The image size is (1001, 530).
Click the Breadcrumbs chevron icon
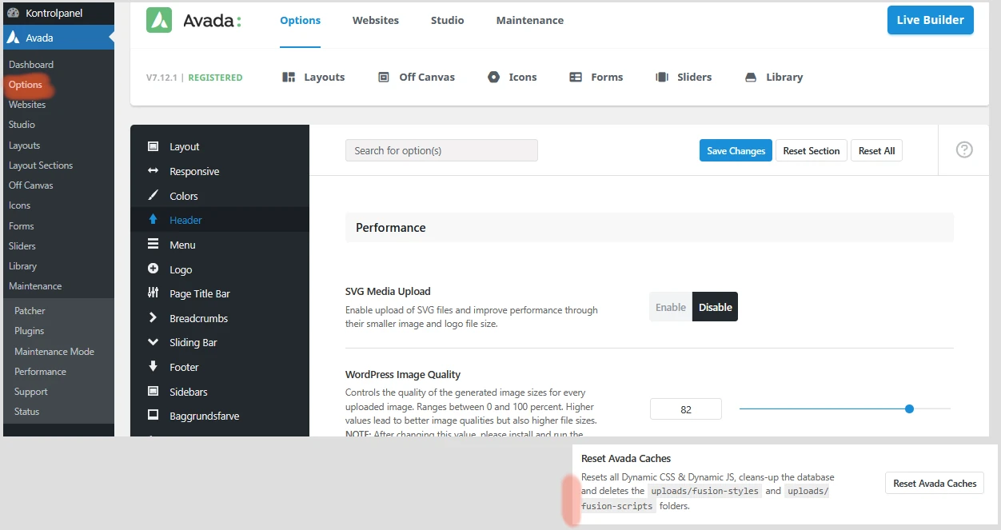point(153,317)
